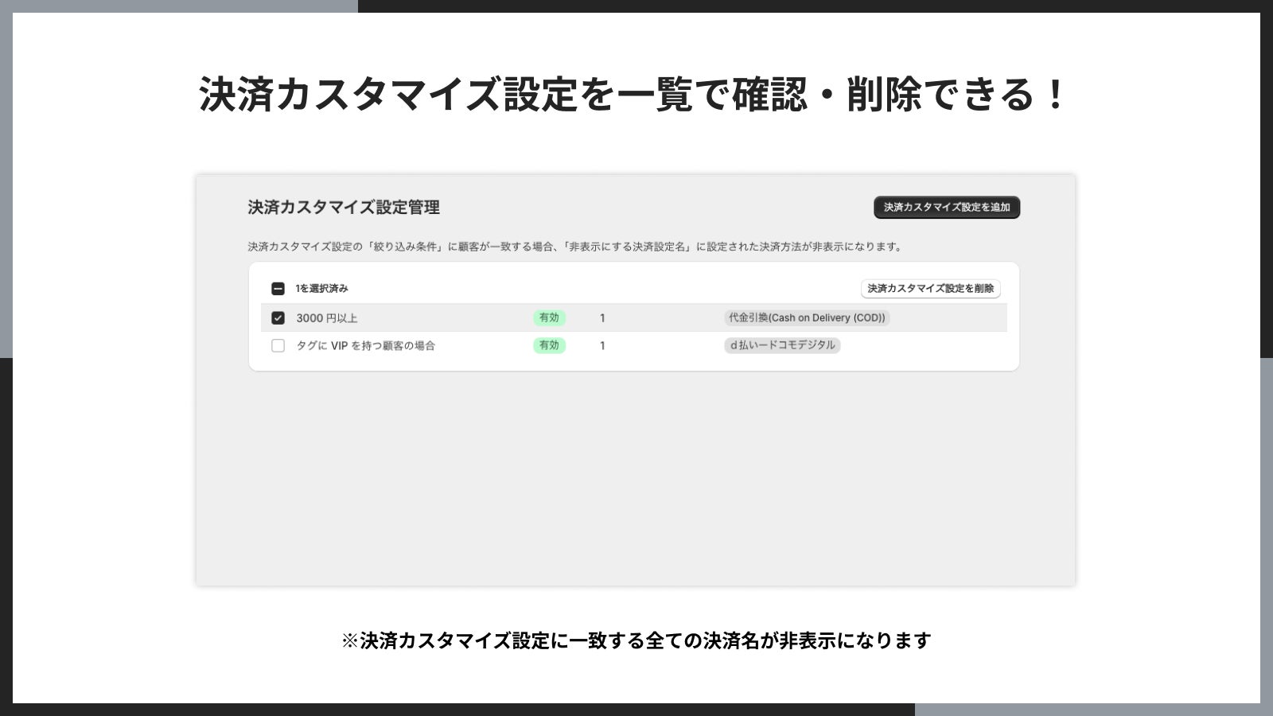Open the タグに VIP を持つ顧客の場合 row
The width and height of the screenshot is (1273, 716).
634,345
